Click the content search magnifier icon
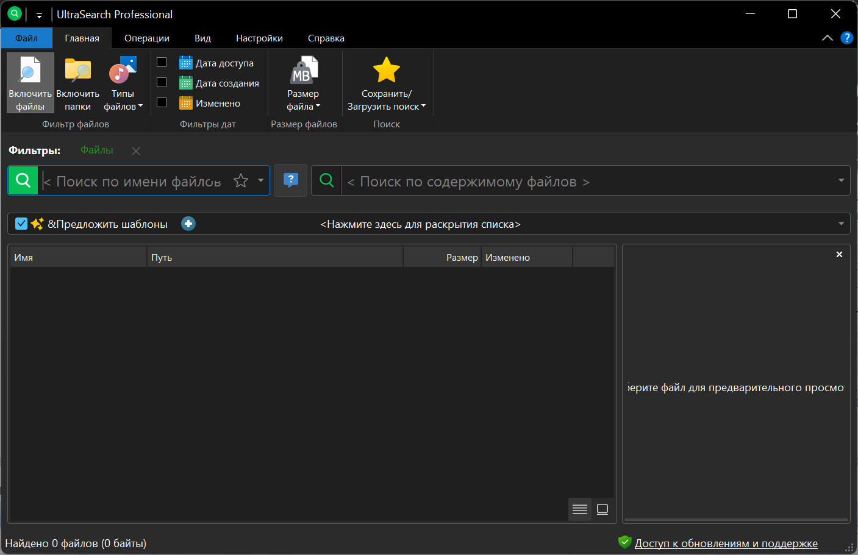The image size is (858, 555). (x=327, y=180)
